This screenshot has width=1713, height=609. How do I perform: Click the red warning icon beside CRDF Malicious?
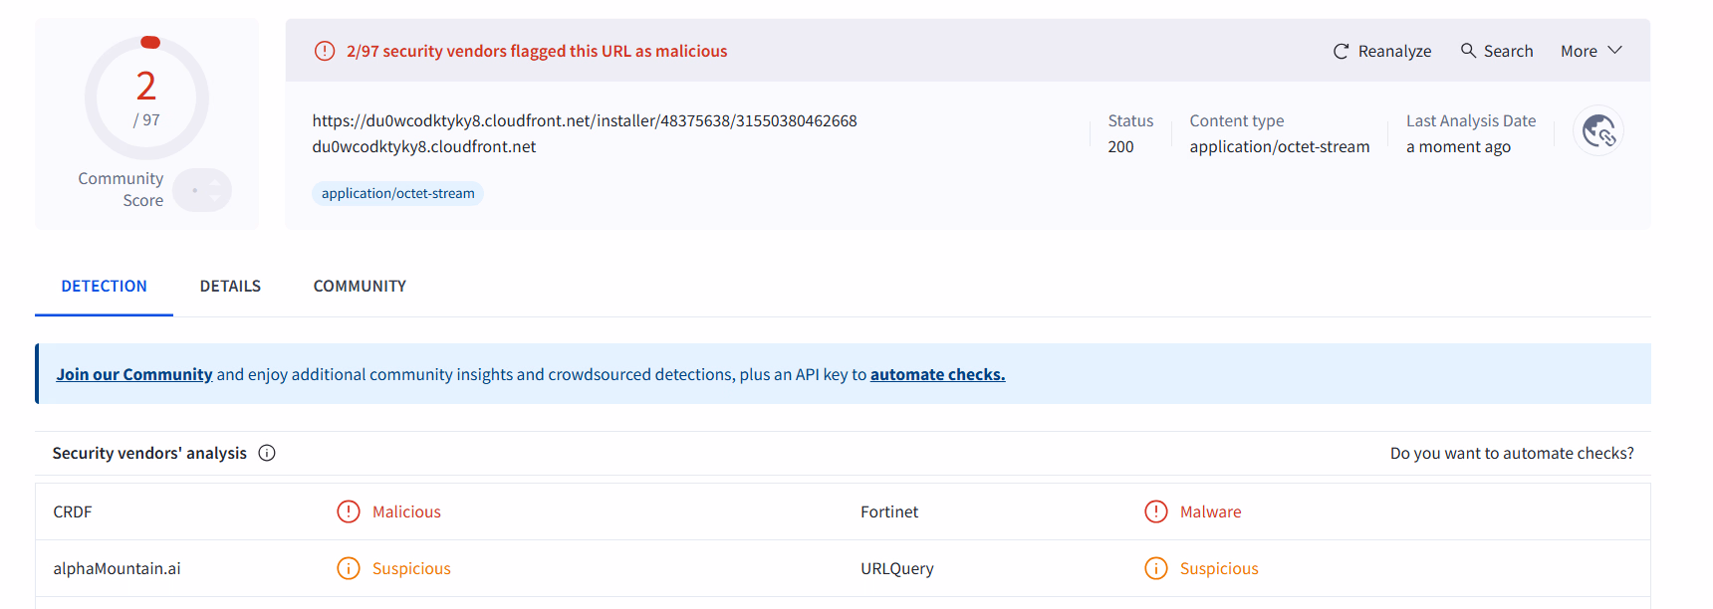[349, 511]
